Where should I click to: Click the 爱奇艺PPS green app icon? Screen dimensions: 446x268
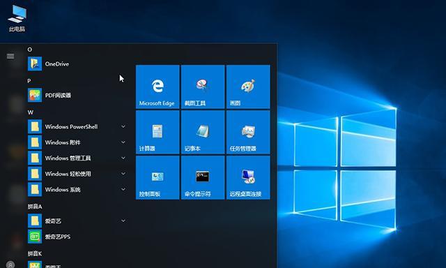[35, 237]
